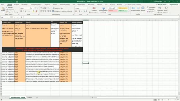The image size is (180, 101).
Task: Open the font color dropdown arrow
Action: [38, 11]
